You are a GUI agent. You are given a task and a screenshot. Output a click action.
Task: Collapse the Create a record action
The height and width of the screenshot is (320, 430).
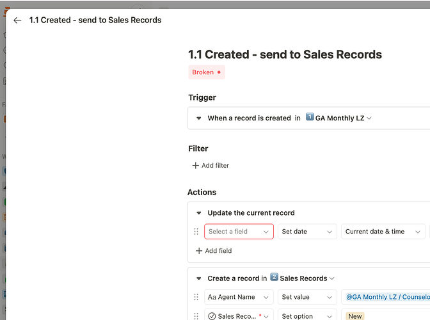click(199, 278)
